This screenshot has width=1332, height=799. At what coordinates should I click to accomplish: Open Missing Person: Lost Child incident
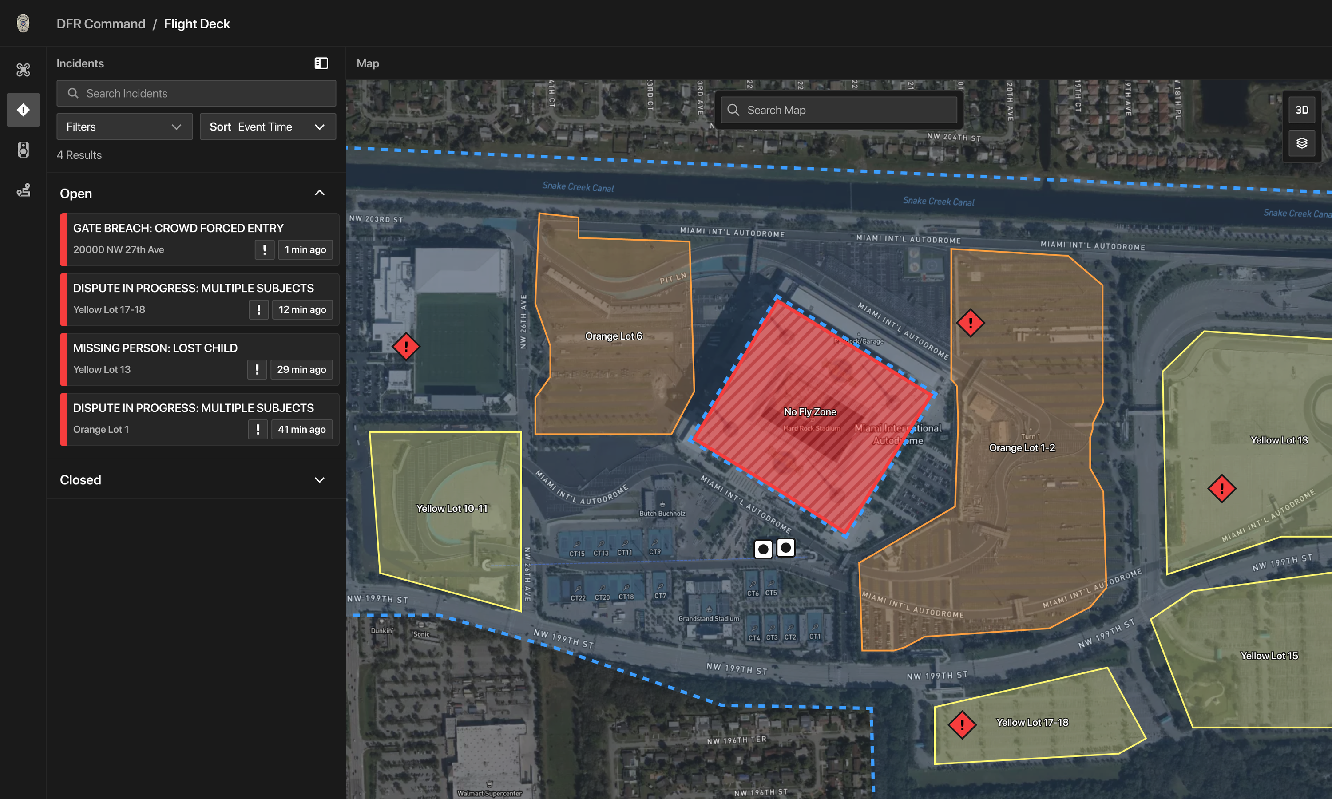[200, 360]
